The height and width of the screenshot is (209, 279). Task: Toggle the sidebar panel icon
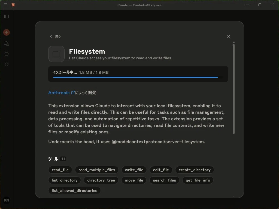(x=7, y=17)
